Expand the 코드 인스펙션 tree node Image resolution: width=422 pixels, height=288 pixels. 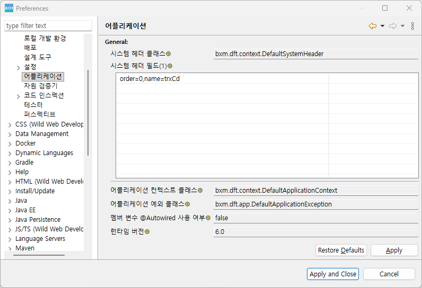pos(19,96)
